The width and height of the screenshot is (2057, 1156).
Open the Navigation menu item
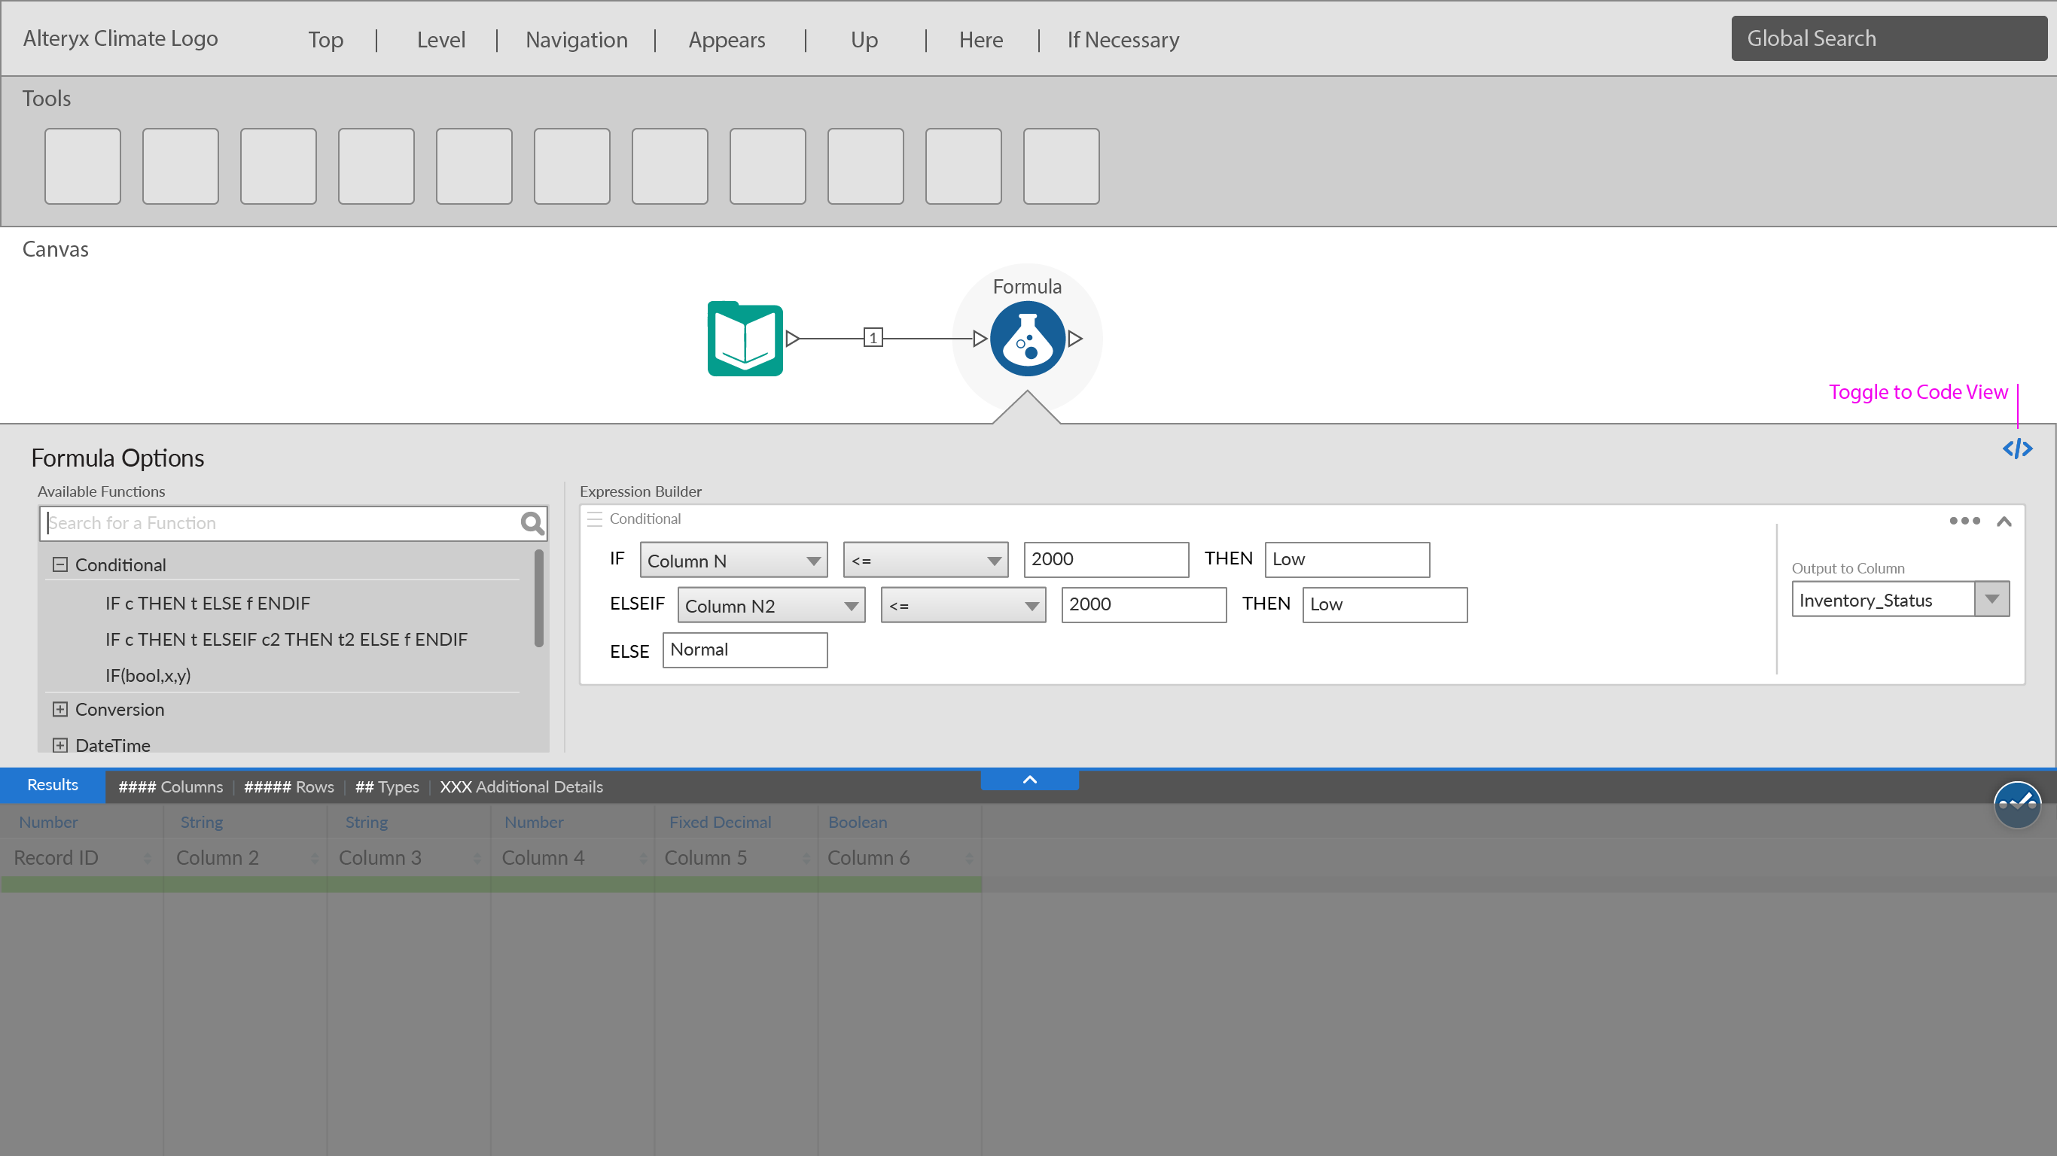click(576, 40)
